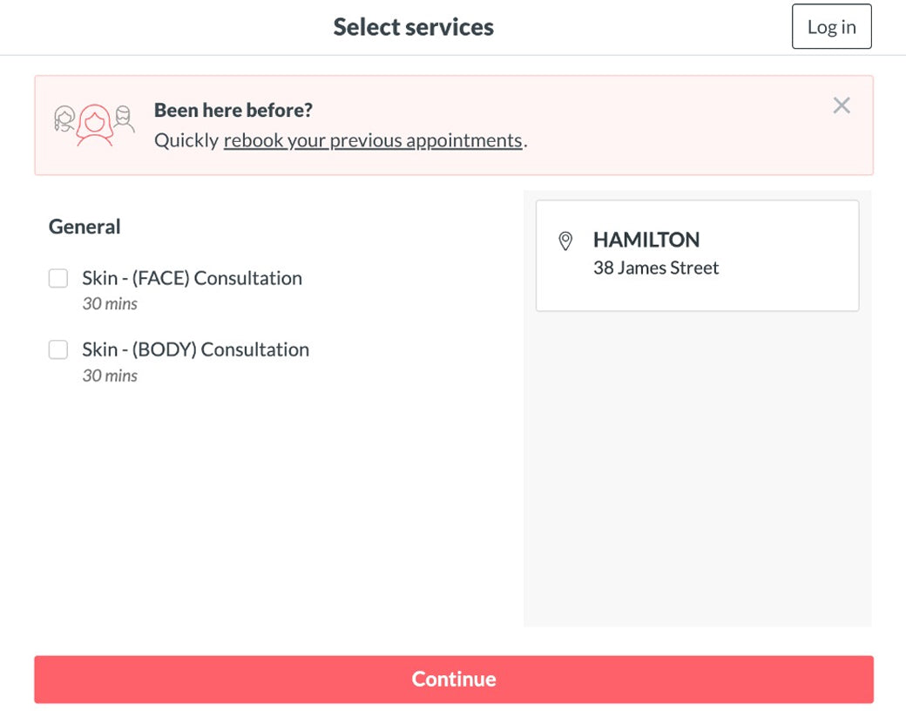Click the location pin icon beside HAMILTON
The height and width of the screenshot is (718, 906).
pyautogui.click(x=565, y=240)
